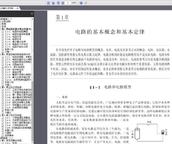Open bookmark §1-7 电路中电位分析
The height and width of the screenshot is (144, 172).
coord(16,47)
